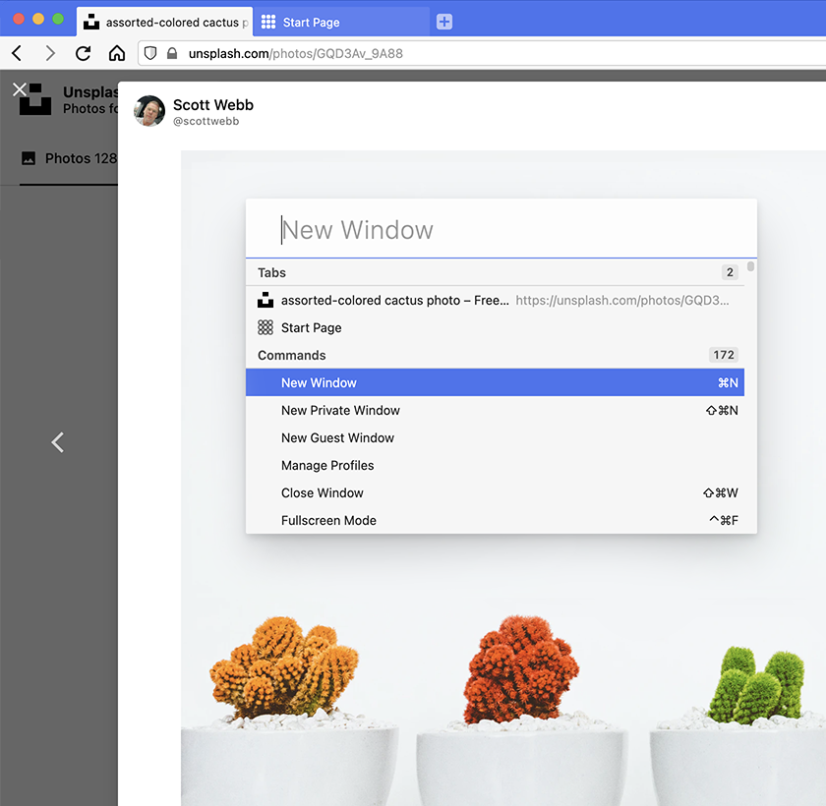Show previous photo with left chevron

[57, 442]
